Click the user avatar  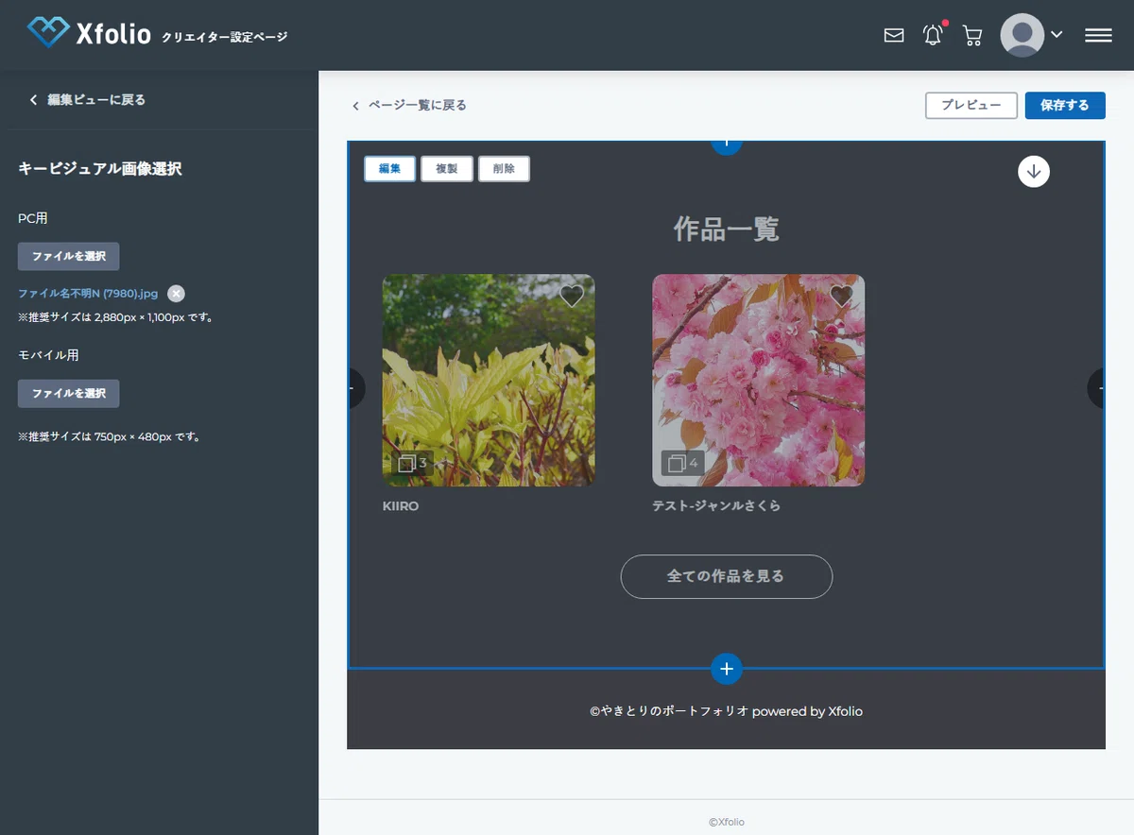tap(1022, 36)
